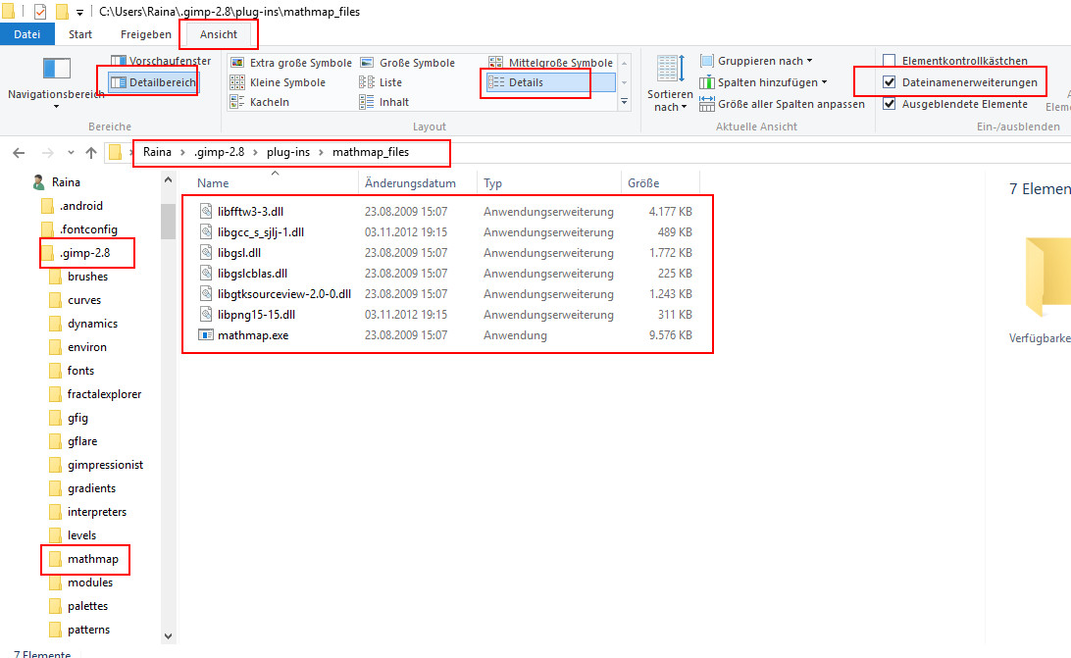The width and height of the screenshot is (1071, 658).
Task: Open the brushes folder in tree
Action: 87,276
